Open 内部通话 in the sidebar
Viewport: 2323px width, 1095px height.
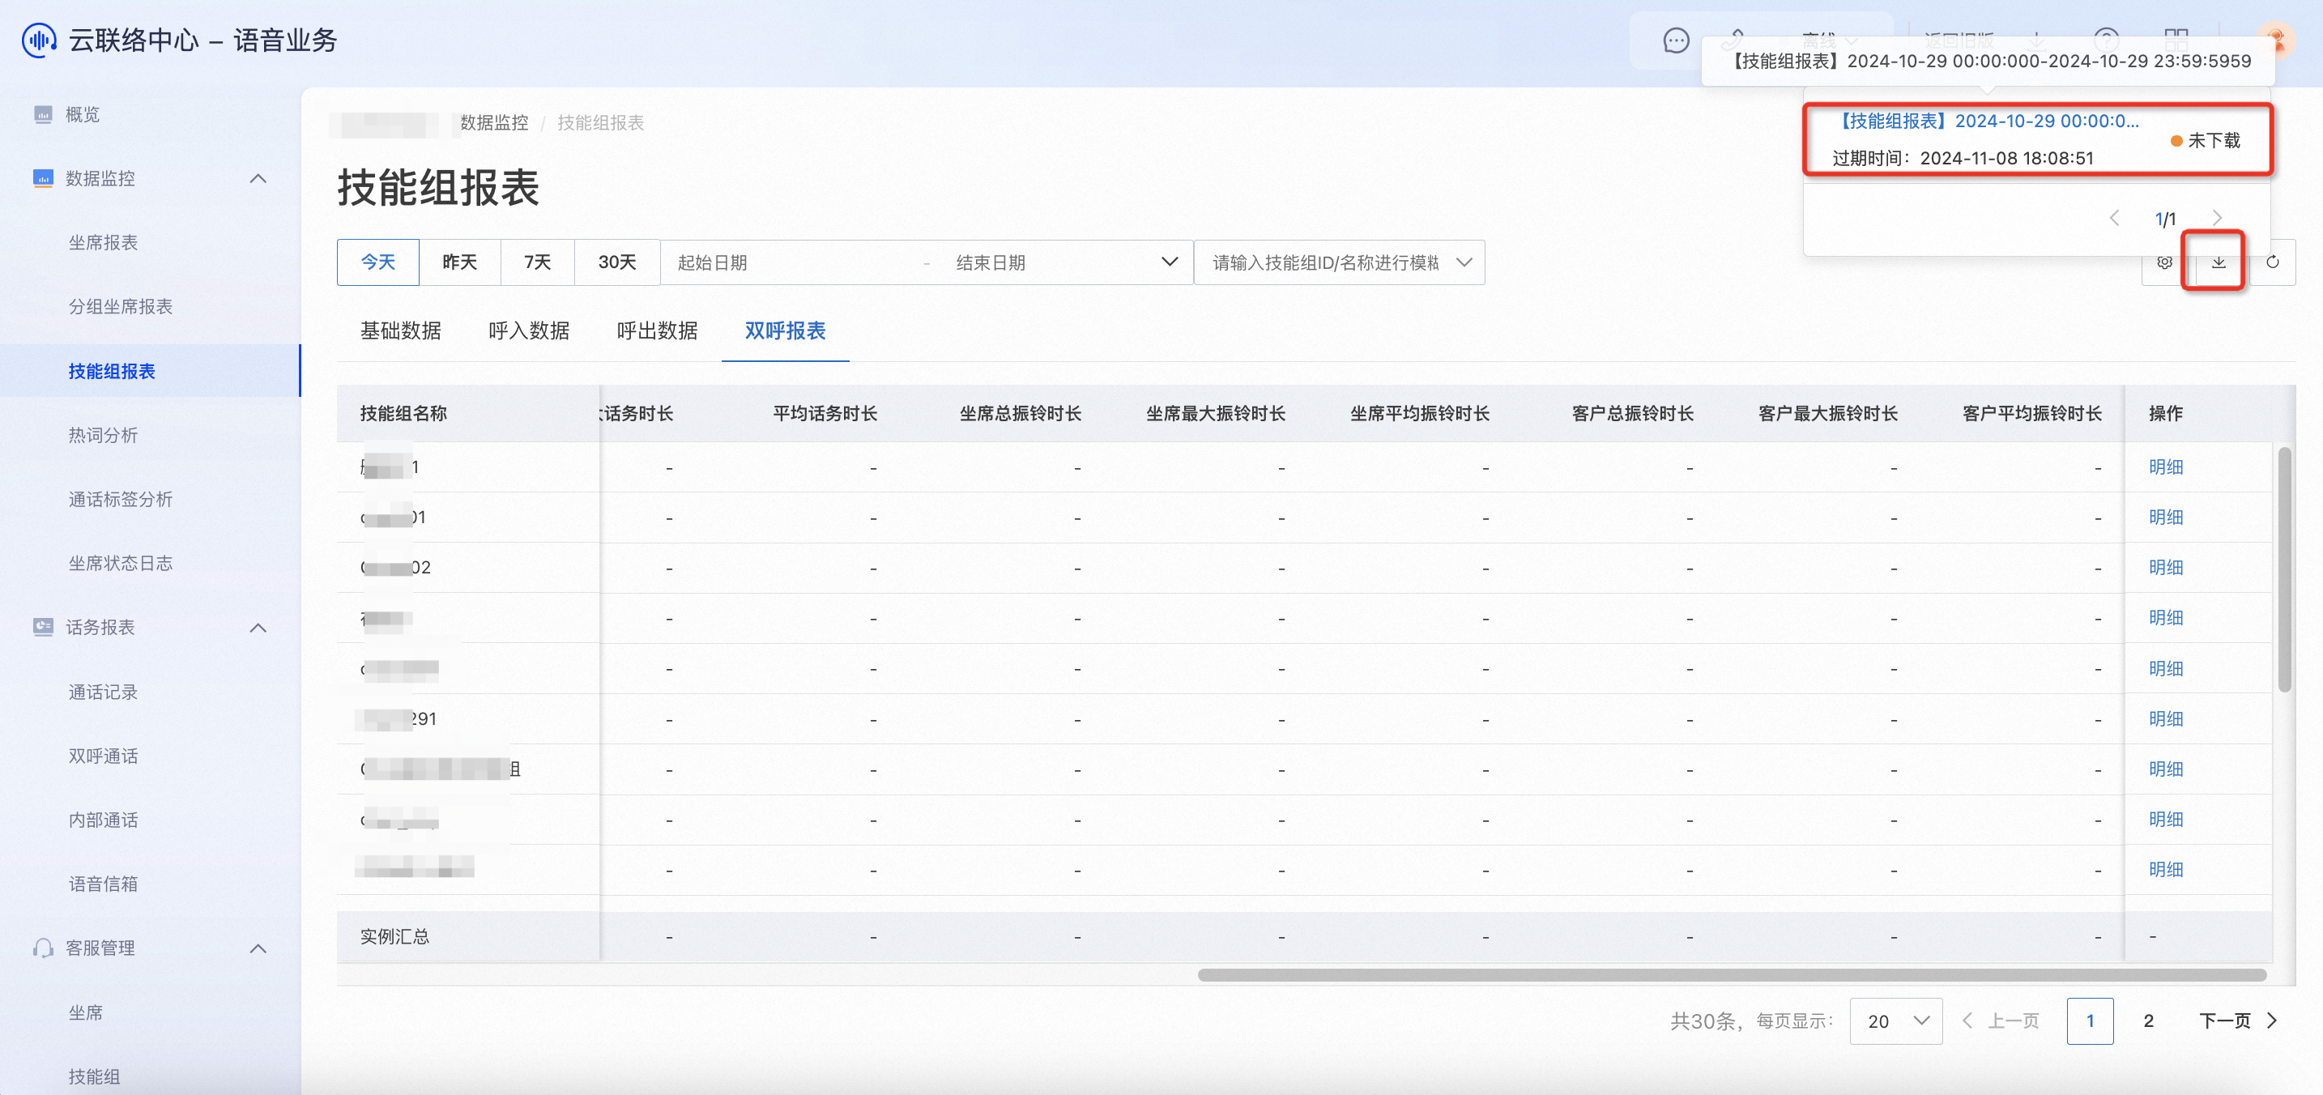[103, 820]
